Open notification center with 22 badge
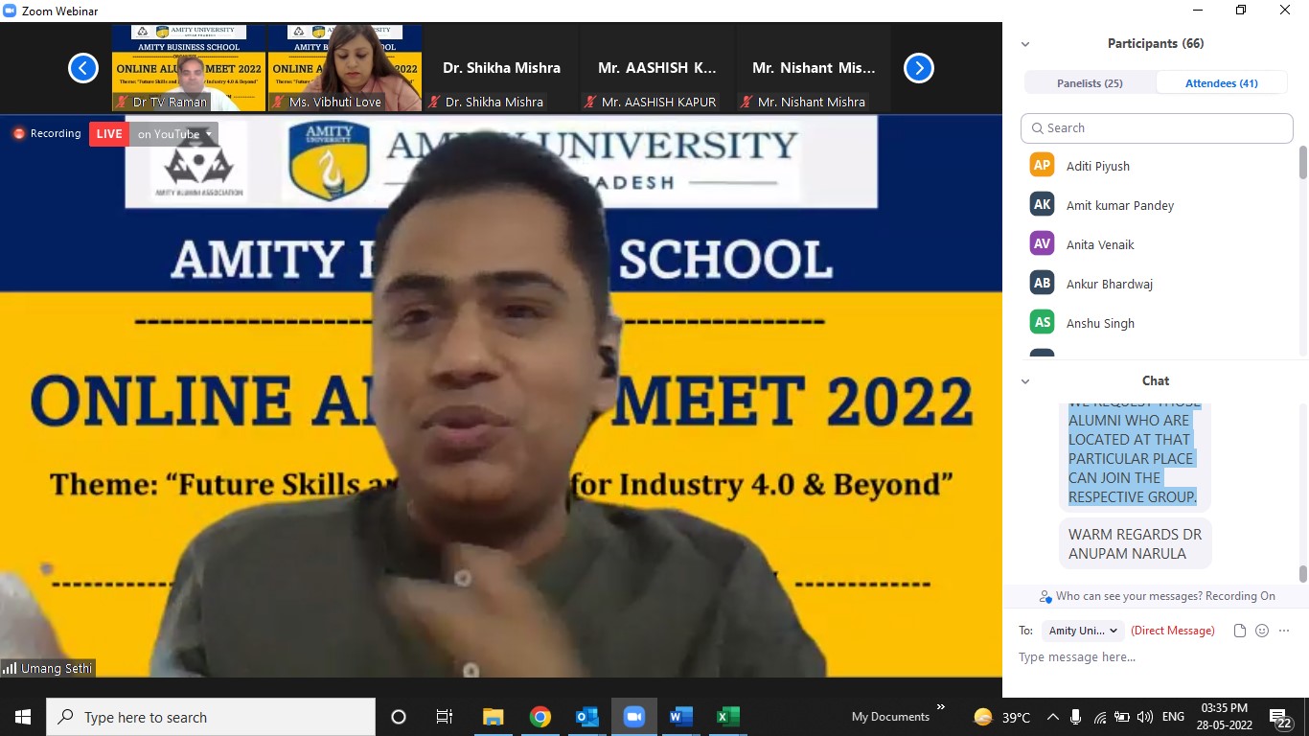Screen dimensions: 1309x736 click(1281, 717)
